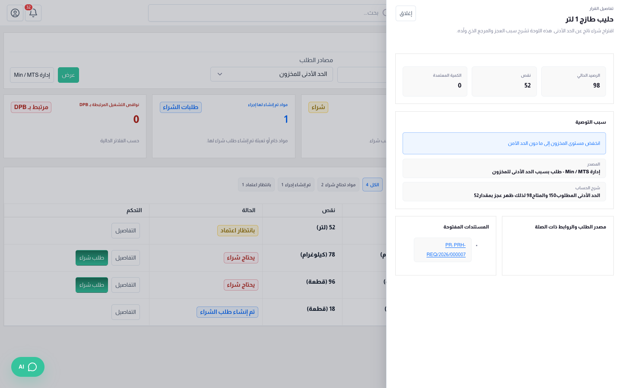622x388 pixels.
Task: Click the انخفض مستوى المخزون reason box
Action: (x=504, y=143)
